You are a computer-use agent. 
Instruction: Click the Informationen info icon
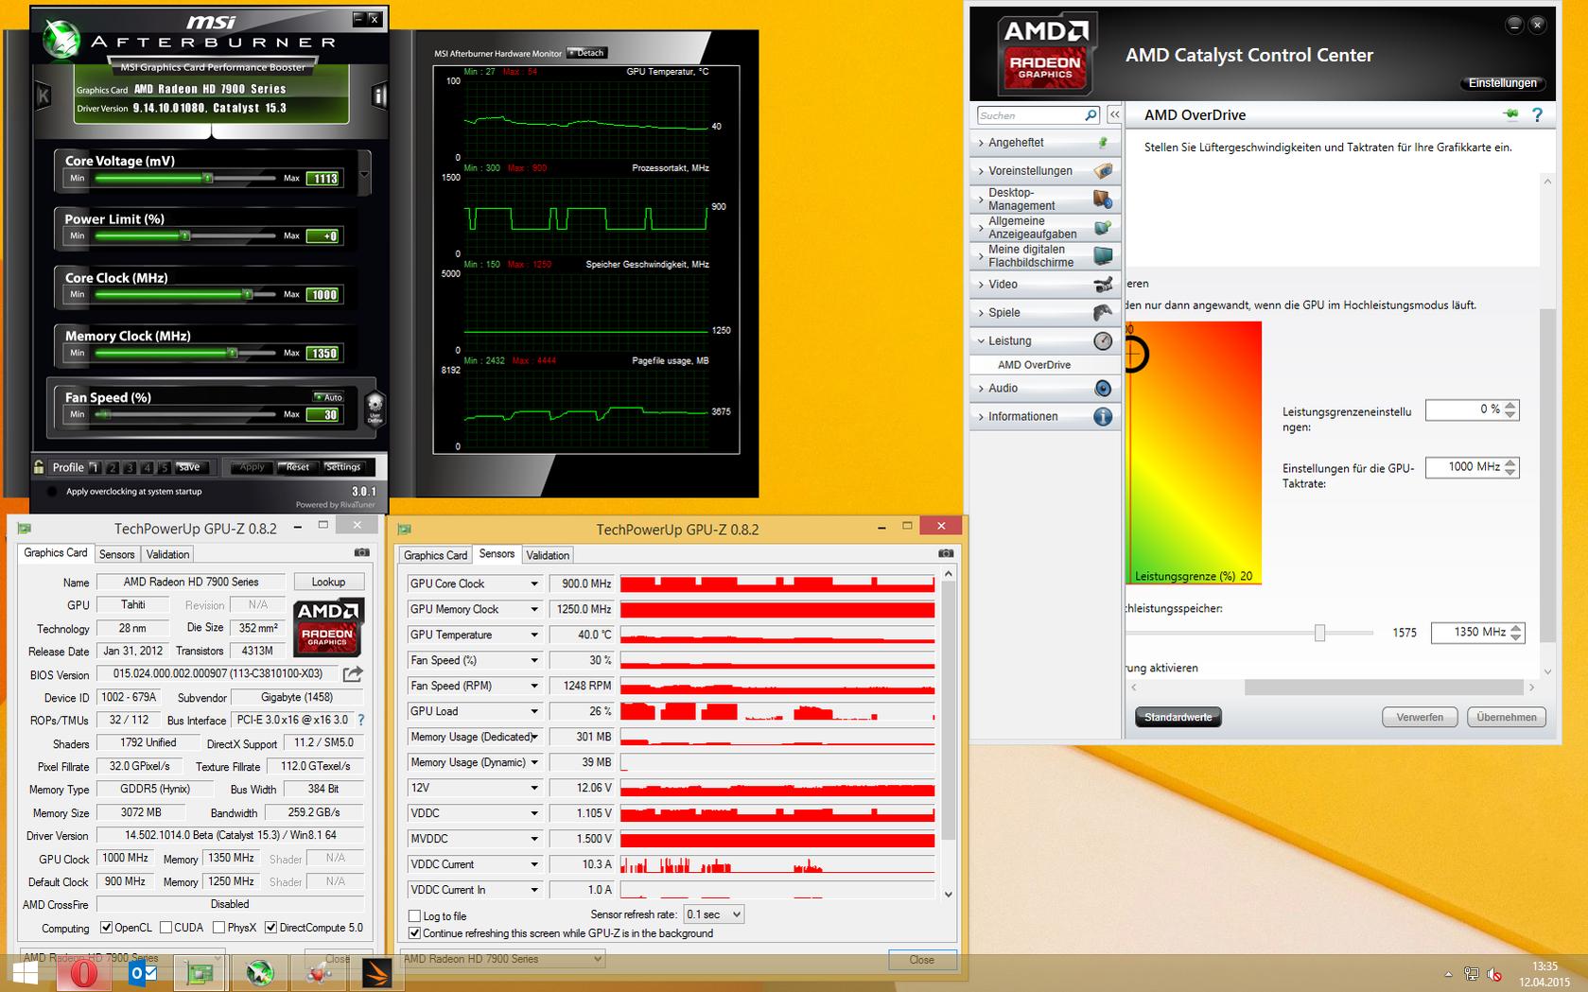pyautogui.click(x=1103, y=417)
